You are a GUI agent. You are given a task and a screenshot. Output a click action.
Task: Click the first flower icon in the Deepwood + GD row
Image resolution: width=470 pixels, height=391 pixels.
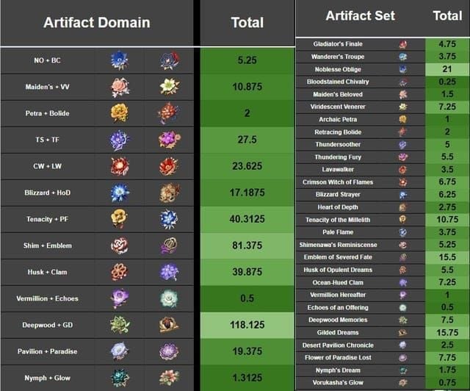click(x=120, y=325)
